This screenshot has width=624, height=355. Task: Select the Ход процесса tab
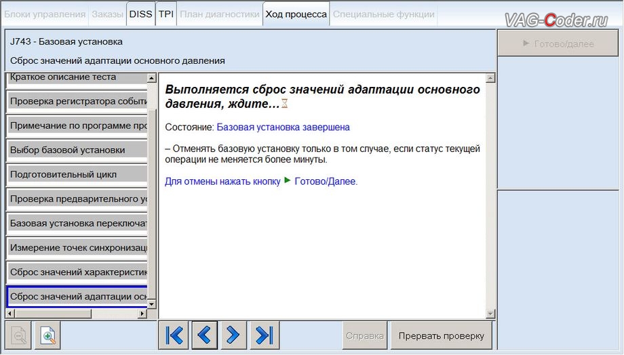click(296, 14)
